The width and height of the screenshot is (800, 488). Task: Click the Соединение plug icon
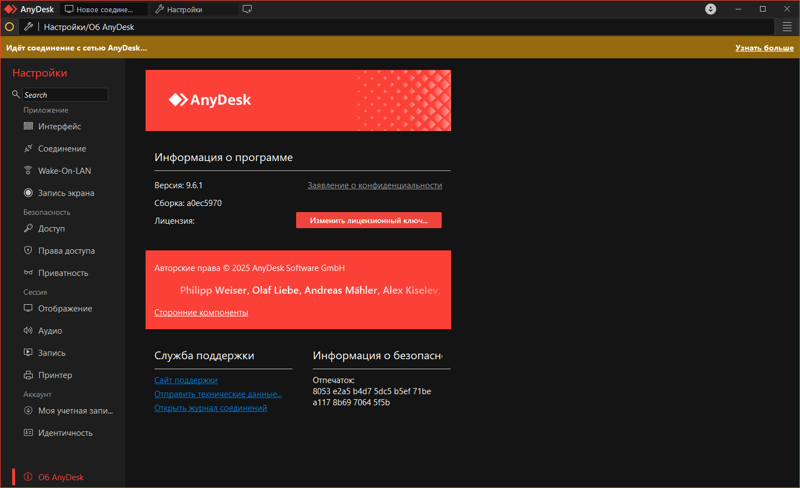click(x=28, y=148)
